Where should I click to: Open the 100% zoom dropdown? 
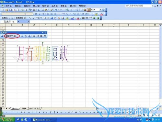100,10
